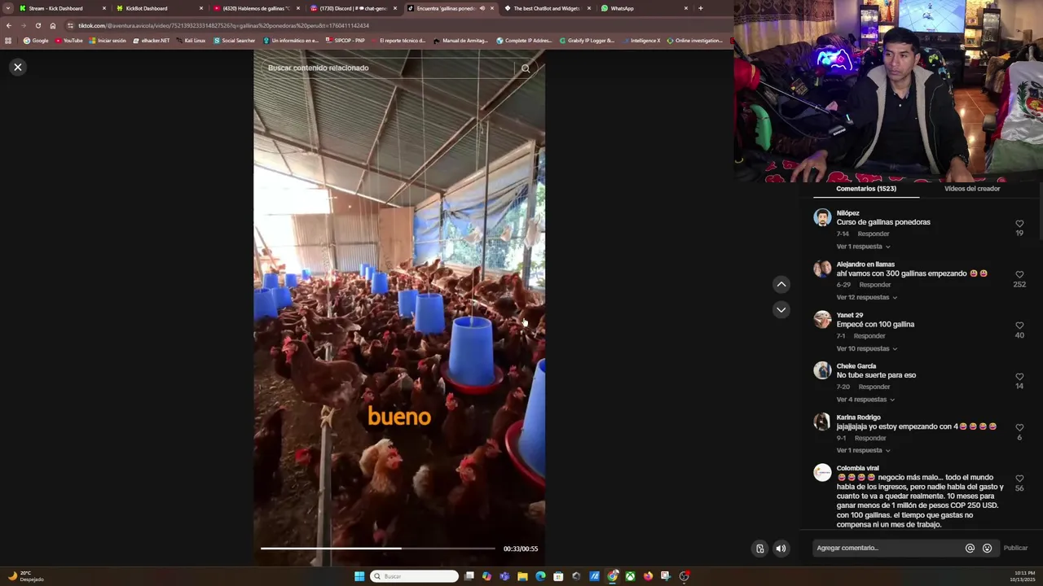Launch Microsoft Edge from taskbar
The height and width of the screenshot is (586, 1043).
coord(539,576)
